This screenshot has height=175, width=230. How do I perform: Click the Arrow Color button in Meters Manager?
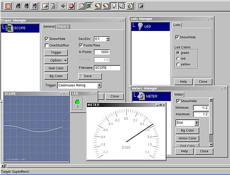click(x=187, y=138)
